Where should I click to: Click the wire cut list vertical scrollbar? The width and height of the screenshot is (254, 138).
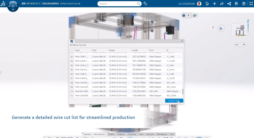183,92
